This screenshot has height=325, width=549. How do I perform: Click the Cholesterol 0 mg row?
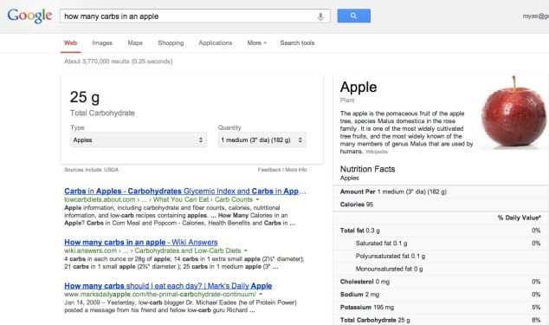tap(441, 282)
